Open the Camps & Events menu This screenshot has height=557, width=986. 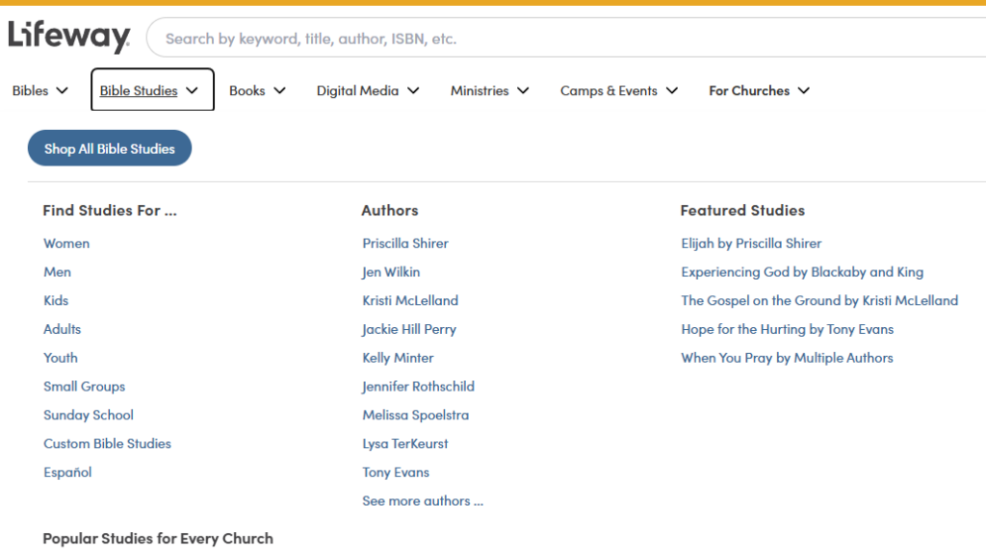point(619,90)
